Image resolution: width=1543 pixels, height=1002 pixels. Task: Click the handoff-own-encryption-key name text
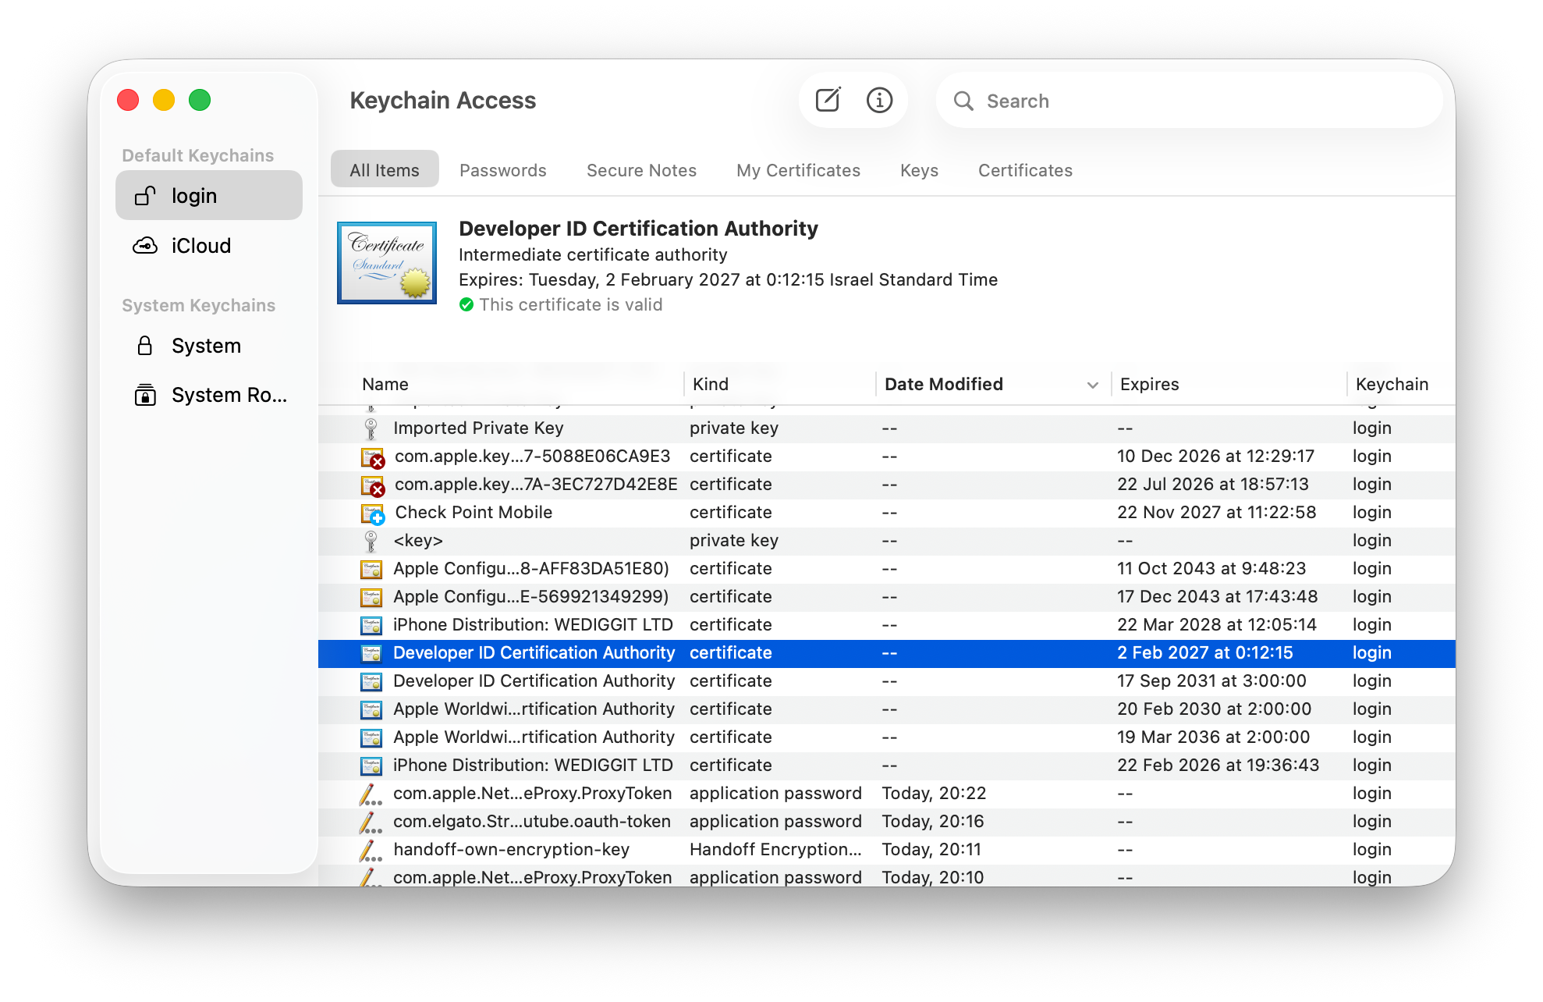coord(512,850)
